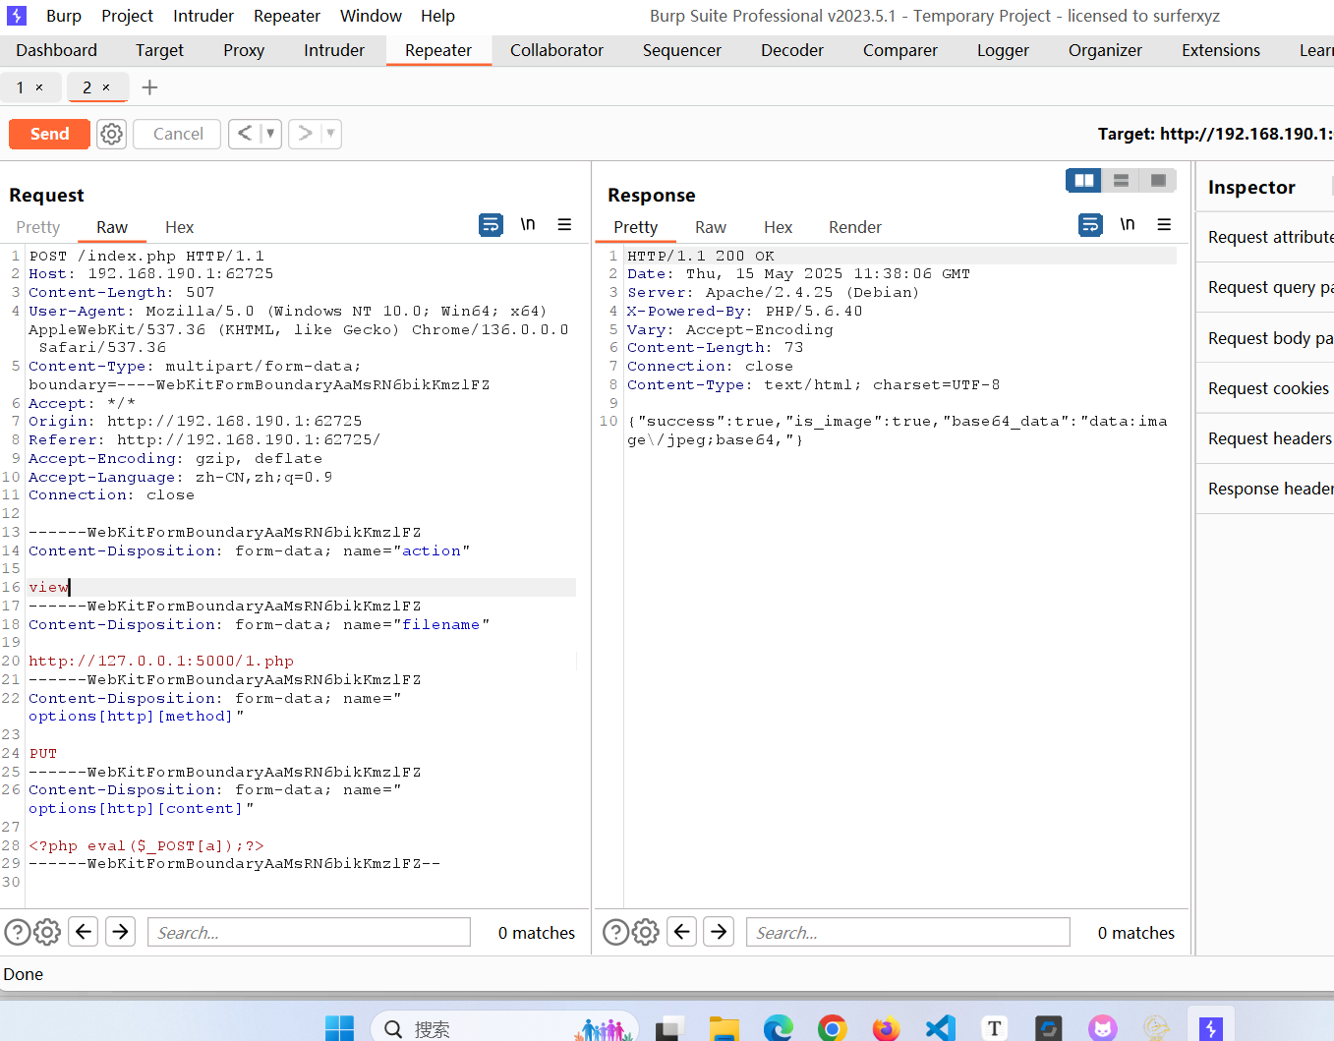This screenshot has width=1334, height=1041.
Task: Click the Request search input field
Action: (309, 932)
